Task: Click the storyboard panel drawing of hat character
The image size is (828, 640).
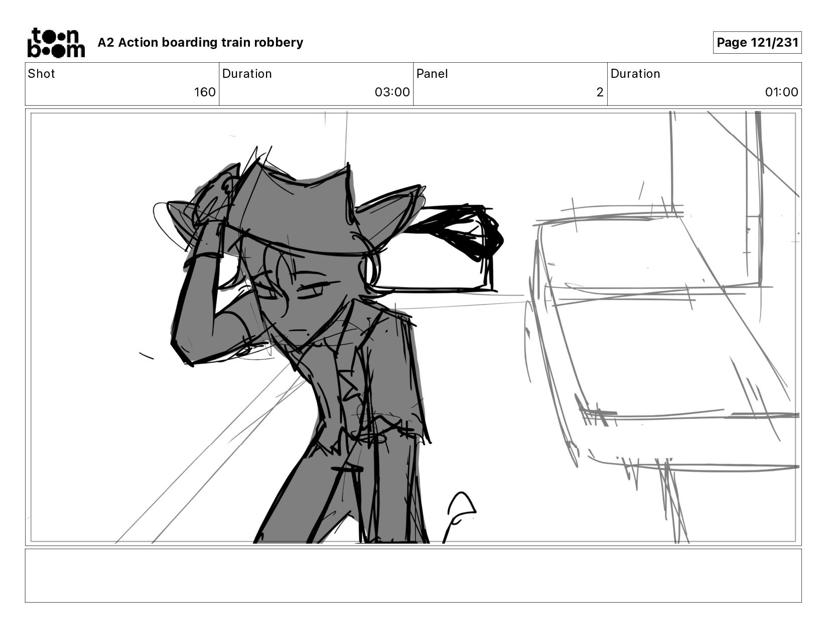Action: [x=413, y=327]
